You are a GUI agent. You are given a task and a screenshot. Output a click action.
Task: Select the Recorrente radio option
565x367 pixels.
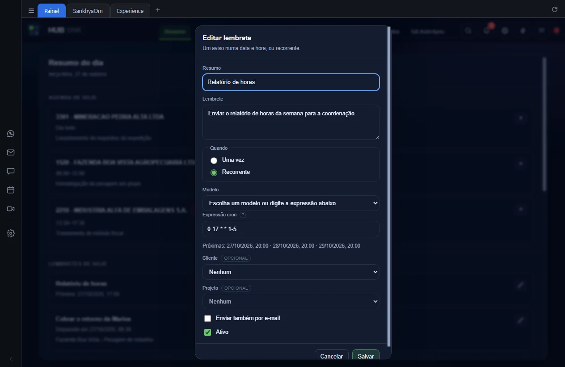(214, 172)
